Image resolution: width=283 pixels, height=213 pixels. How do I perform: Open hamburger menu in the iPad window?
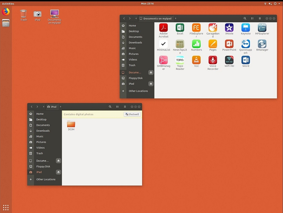(125, 107)
